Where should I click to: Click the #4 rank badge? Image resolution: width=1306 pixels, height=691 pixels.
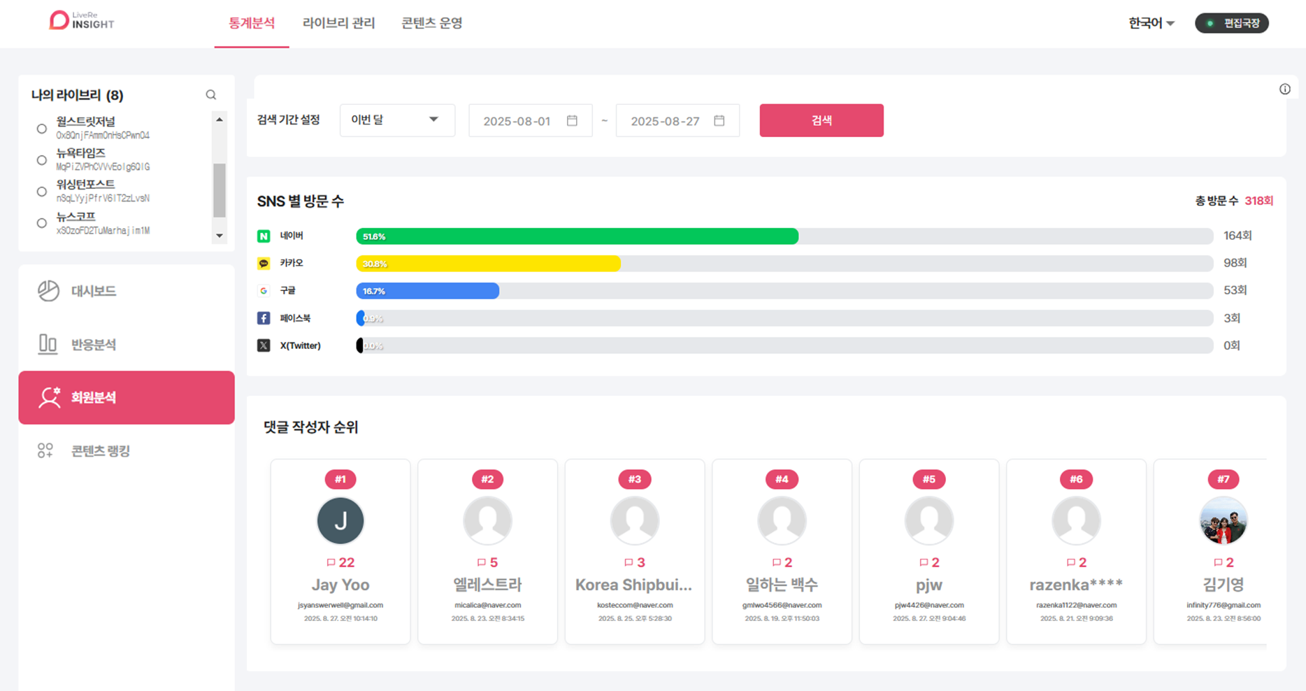pyautogui.click(x=782, y=479)
